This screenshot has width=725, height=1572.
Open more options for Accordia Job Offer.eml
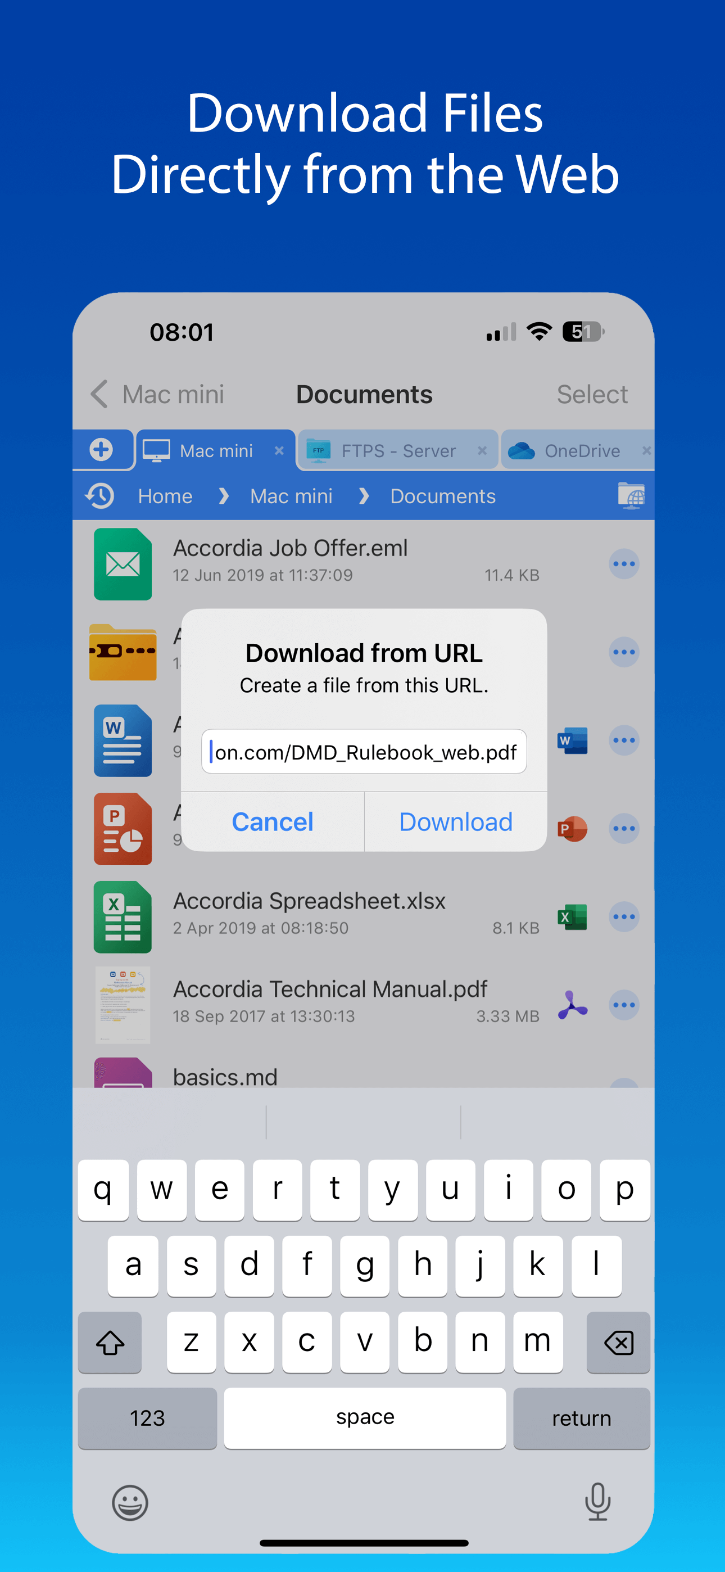tap(624, 564)
